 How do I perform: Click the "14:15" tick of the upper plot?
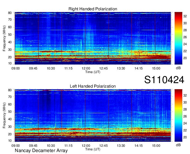139,68
